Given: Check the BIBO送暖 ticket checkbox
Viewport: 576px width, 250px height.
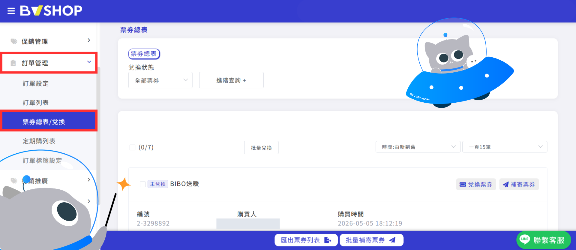Looking at the screenshot, I should point(143,184).
